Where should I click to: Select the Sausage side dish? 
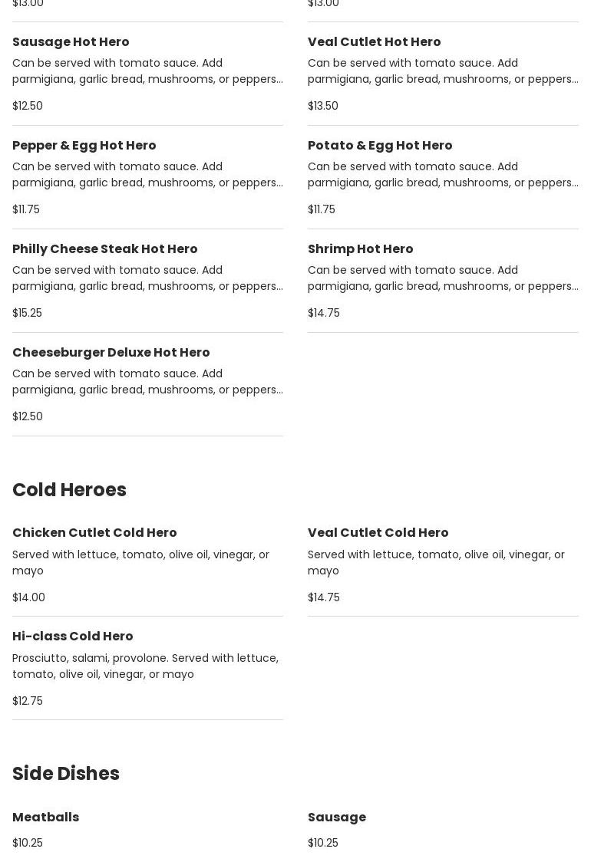point(336,817)
